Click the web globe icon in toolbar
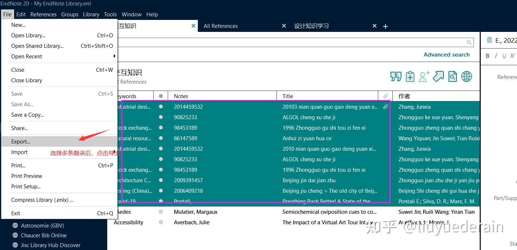The width and height of the screenshot is (517, 250). tap(467, 76)
